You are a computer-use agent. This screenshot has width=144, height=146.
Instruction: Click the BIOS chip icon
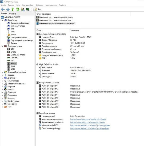(9, 66)
